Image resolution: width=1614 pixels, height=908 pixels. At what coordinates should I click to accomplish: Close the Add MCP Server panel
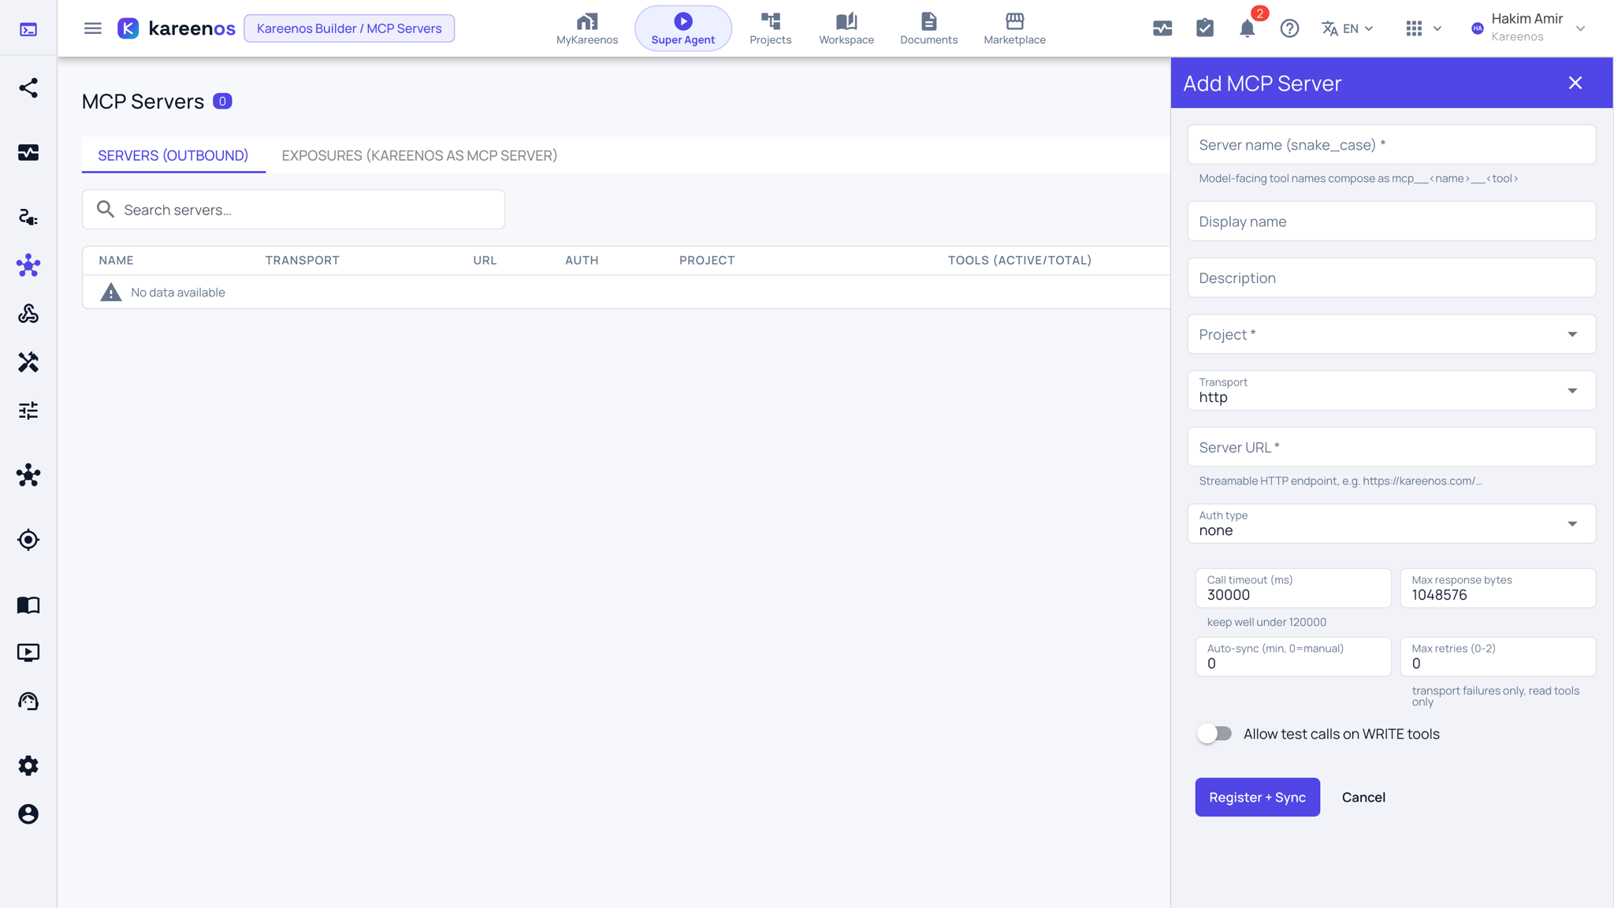1575,83
